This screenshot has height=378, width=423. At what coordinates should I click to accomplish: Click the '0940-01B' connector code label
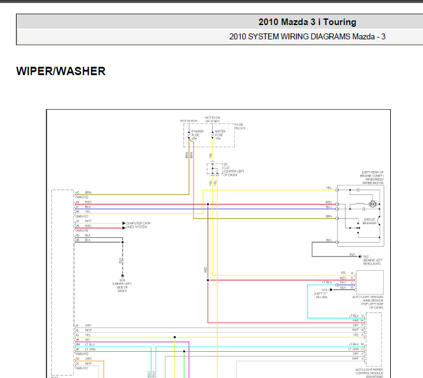(82, 231)
